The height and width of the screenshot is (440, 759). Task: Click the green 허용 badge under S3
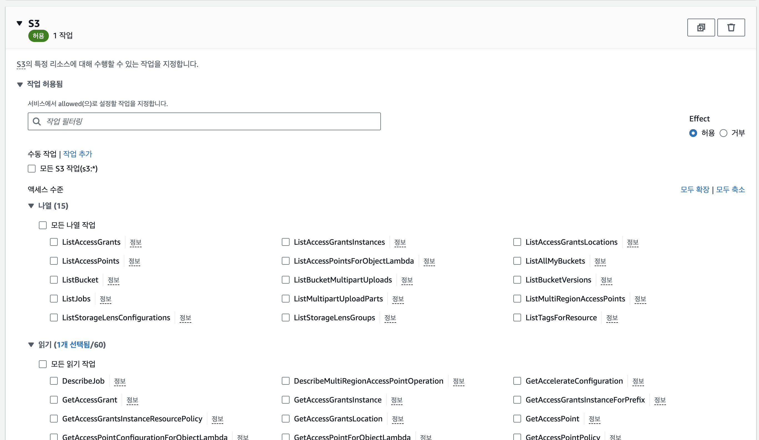pyautogui.click(x=39, y=36)
